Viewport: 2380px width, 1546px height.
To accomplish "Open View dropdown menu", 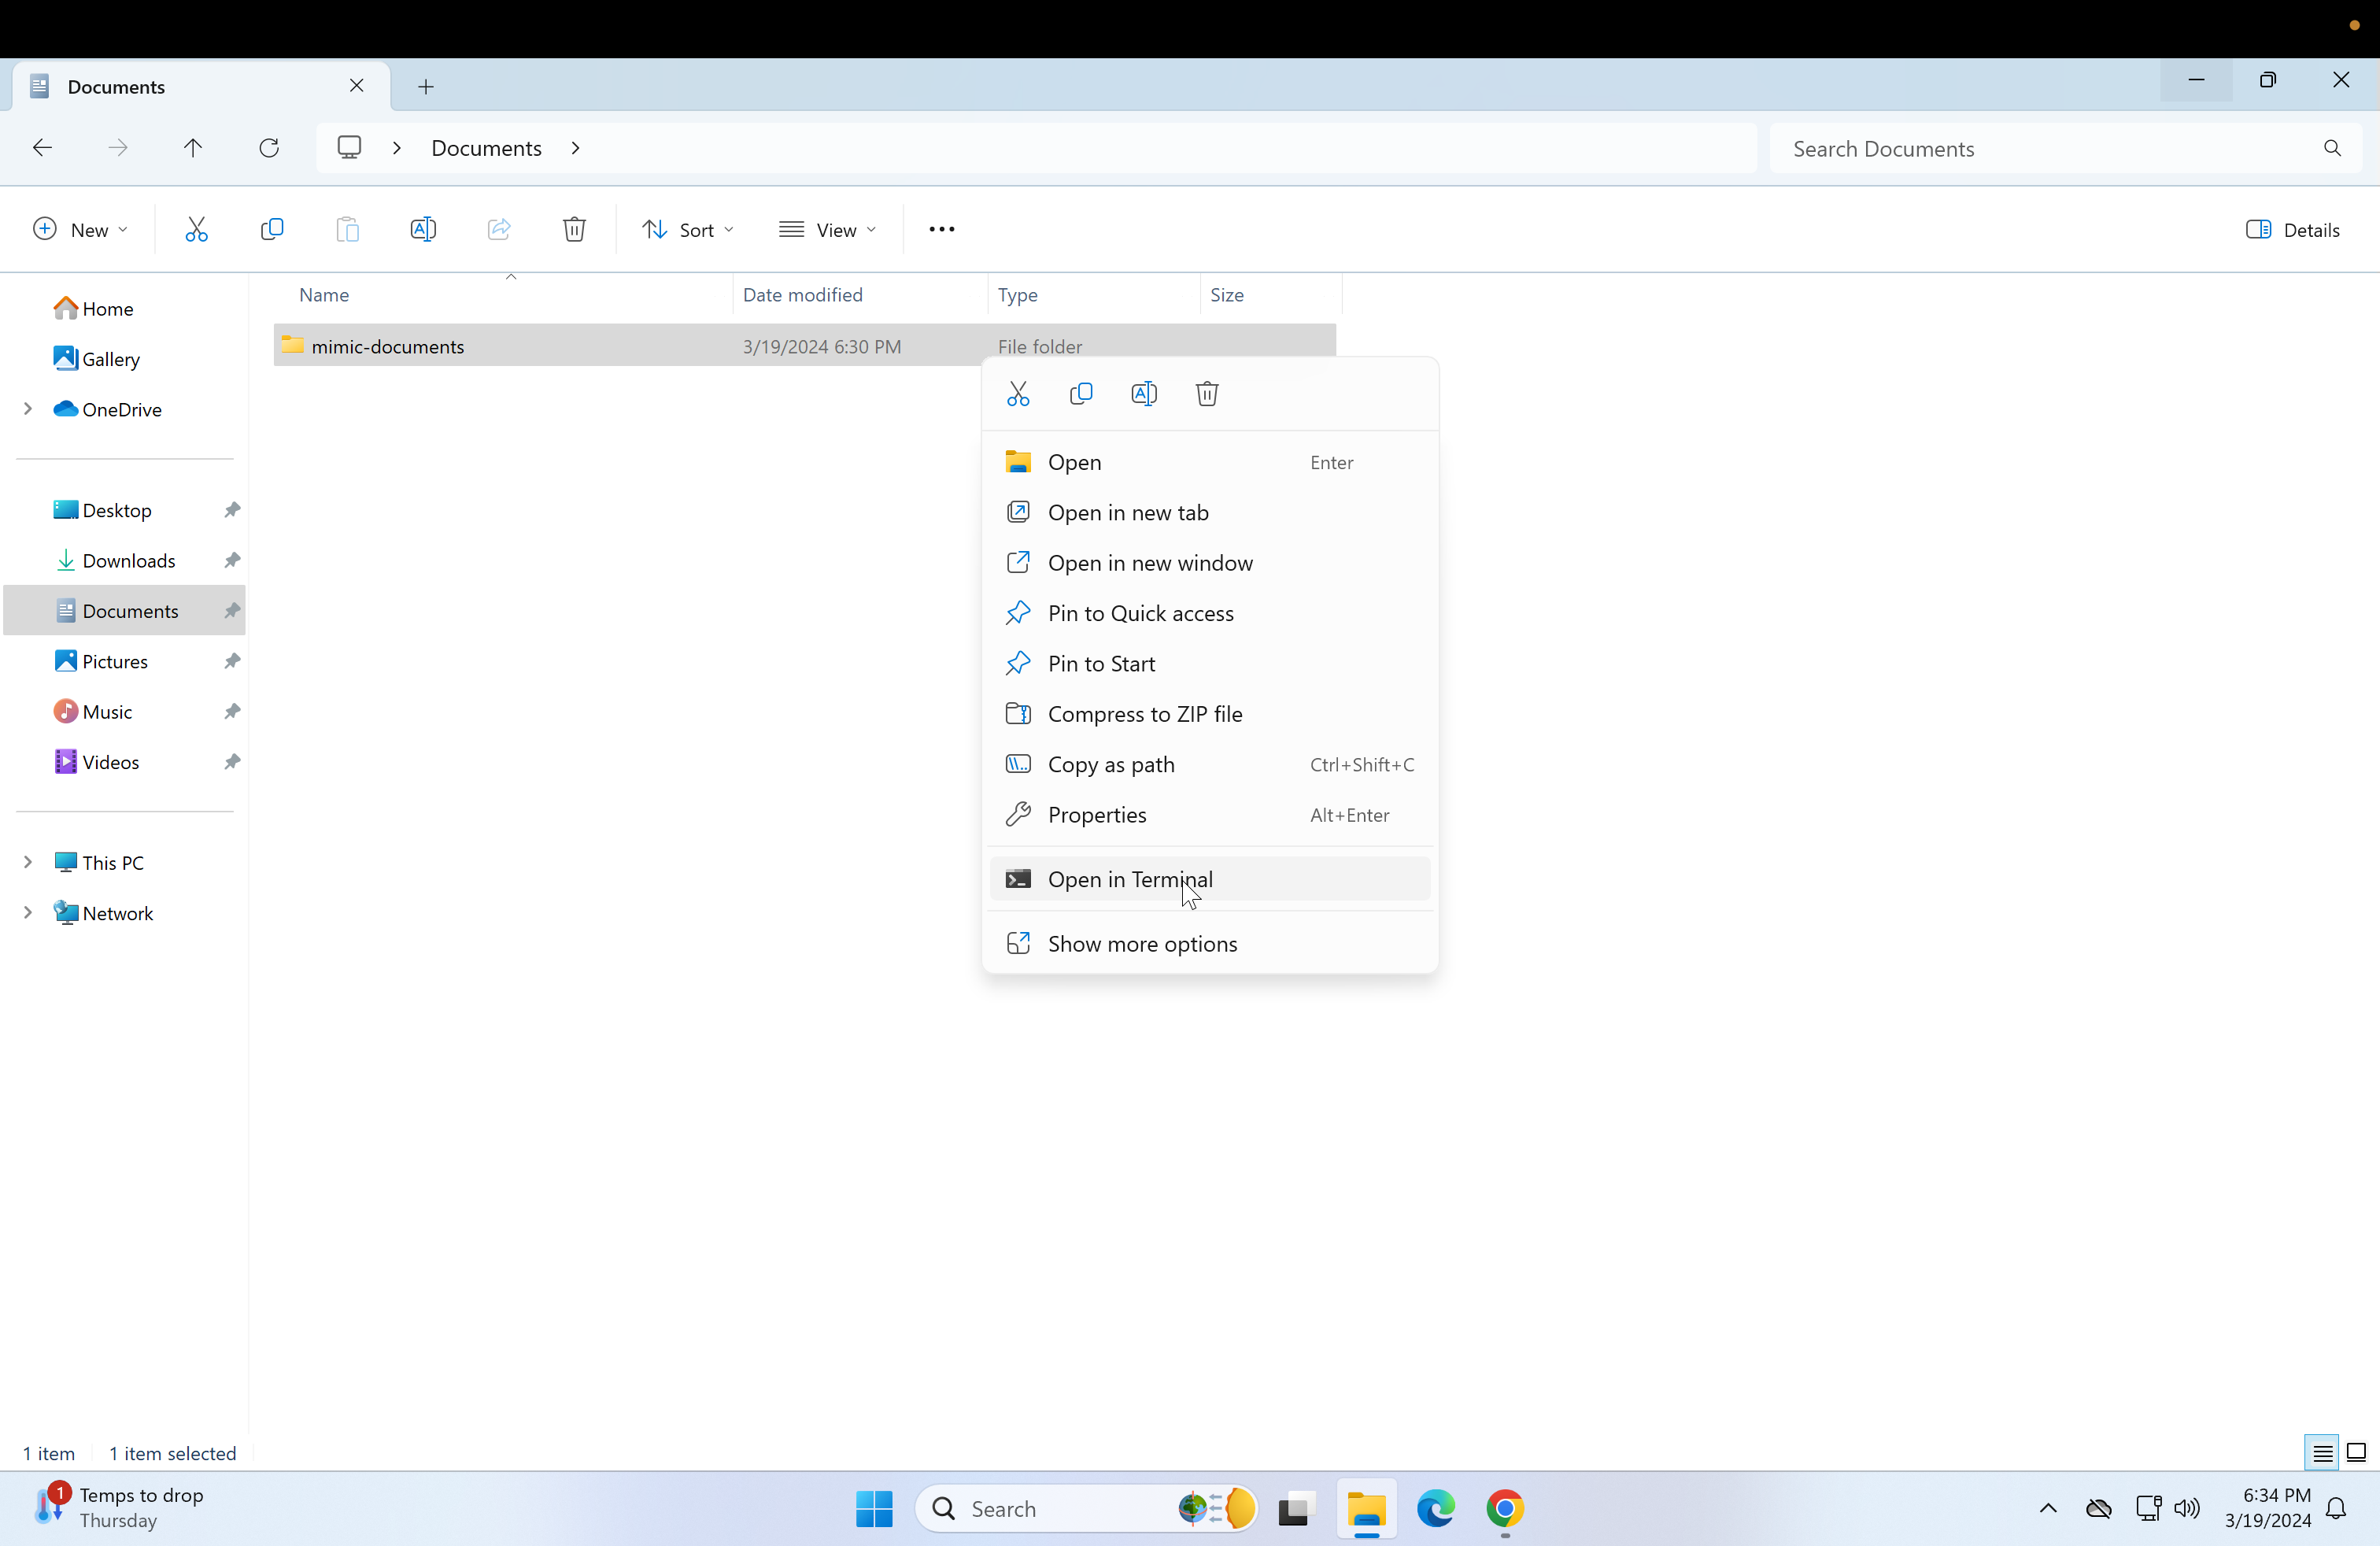I will tap(831, 227).
